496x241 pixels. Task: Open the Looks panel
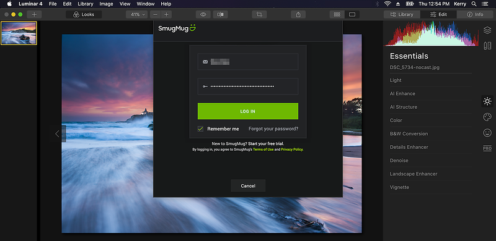(84, 14)
